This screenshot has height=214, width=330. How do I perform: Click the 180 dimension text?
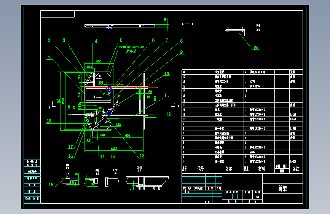click(x=118, y=125)
